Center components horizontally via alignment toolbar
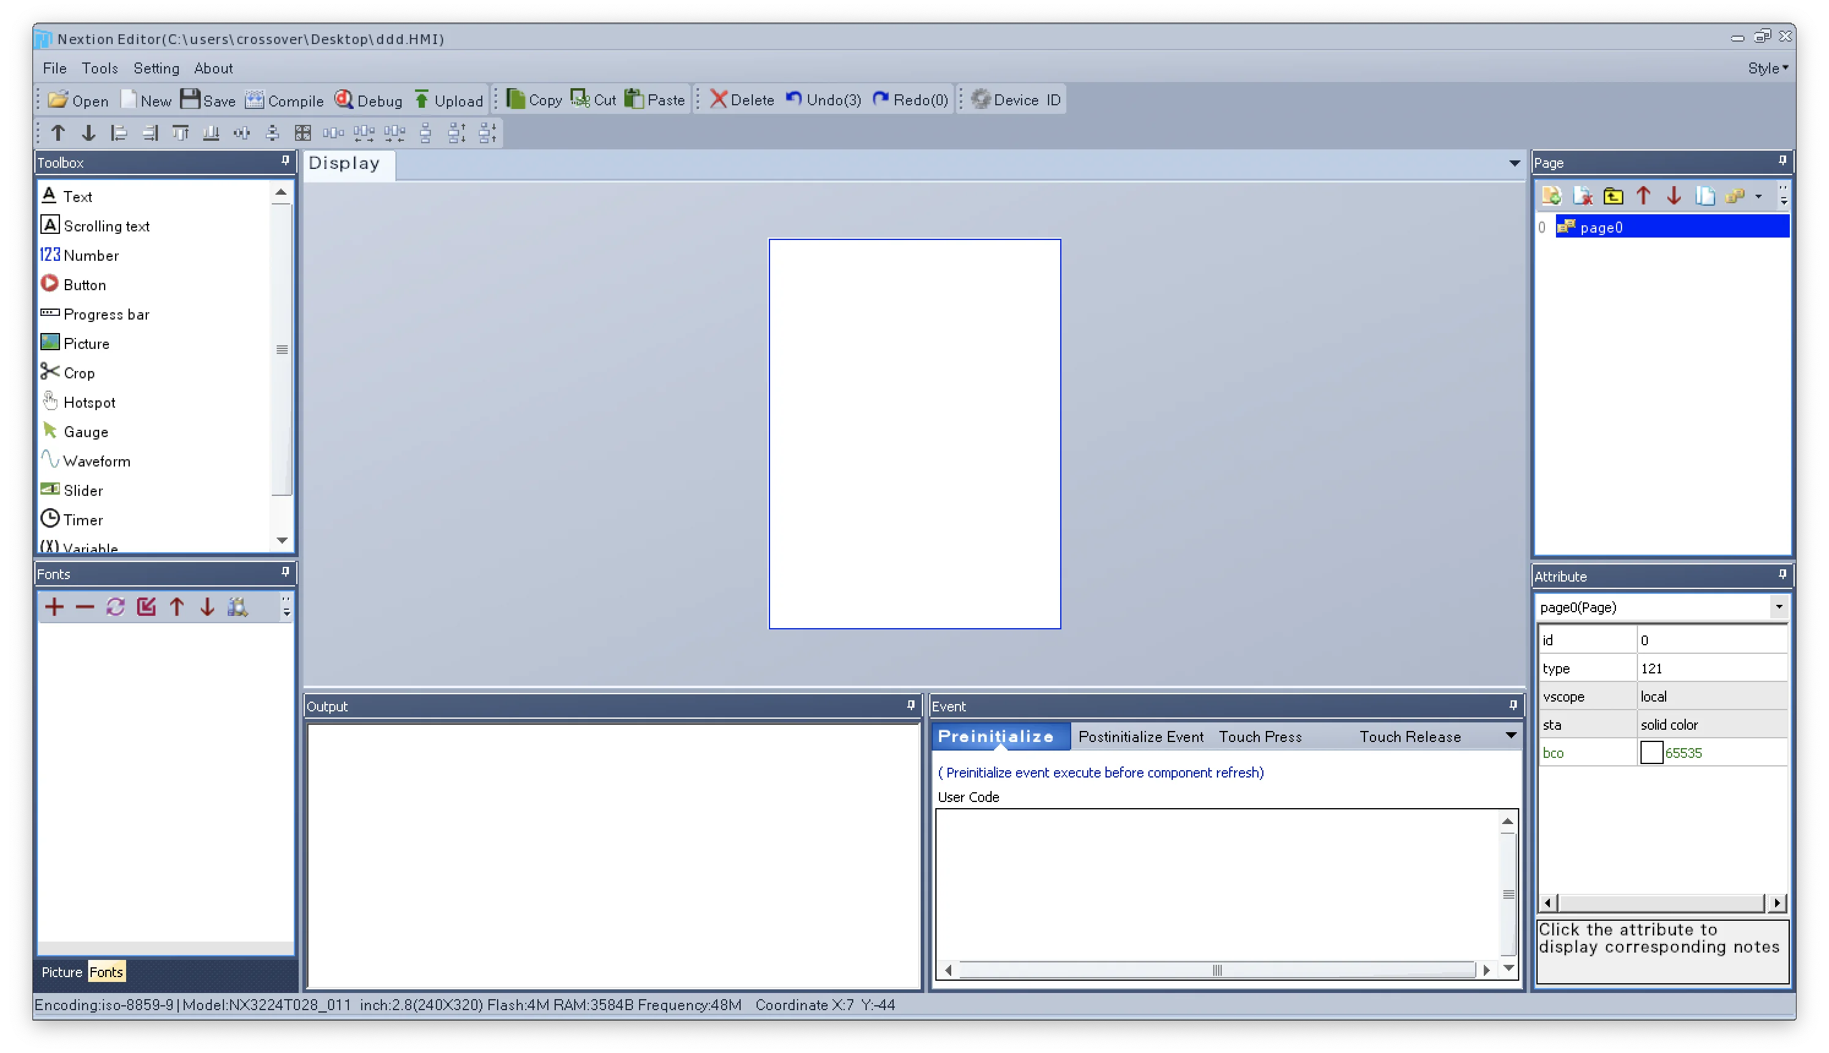The width and height of the screenshot is (1829, 1053). [x=242, y=133]
